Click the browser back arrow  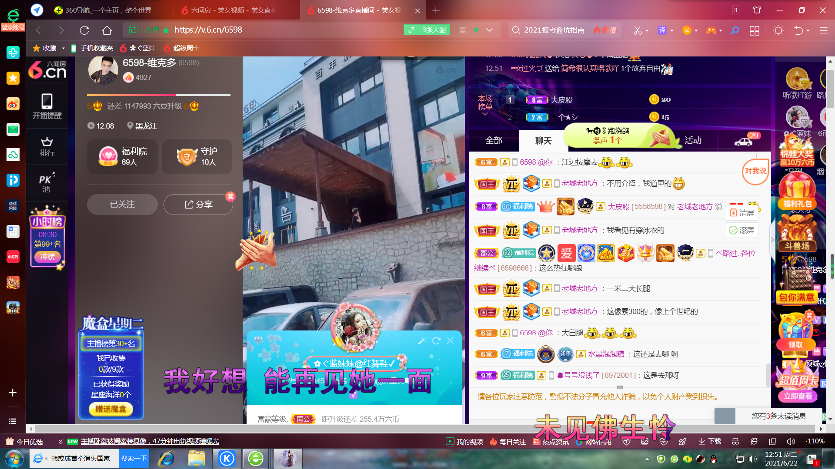(x=38, y=30)
